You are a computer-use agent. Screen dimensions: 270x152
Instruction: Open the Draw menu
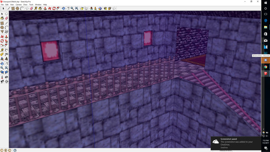tap(25, 5)
